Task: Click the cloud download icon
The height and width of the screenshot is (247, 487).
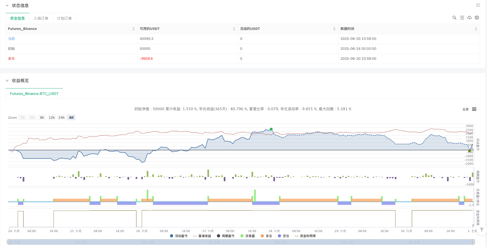Action: click(x=469, y=18)
